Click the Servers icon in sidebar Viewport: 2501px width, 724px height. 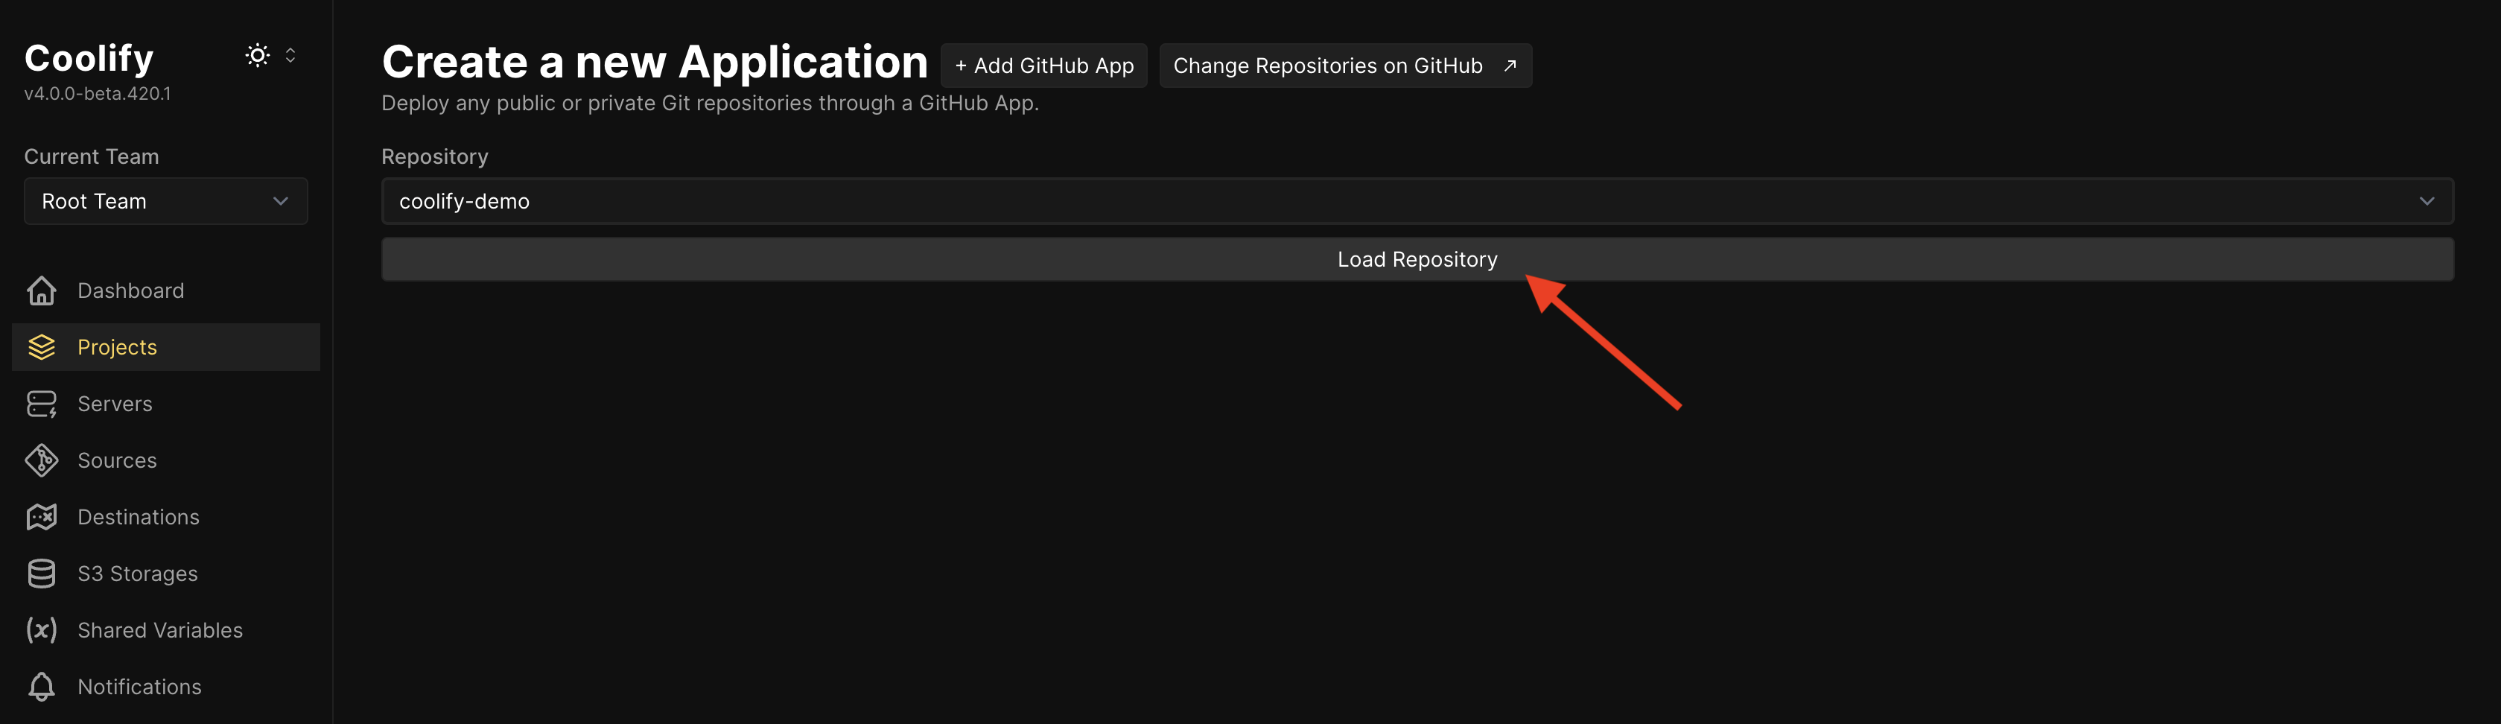pos(42,404)
